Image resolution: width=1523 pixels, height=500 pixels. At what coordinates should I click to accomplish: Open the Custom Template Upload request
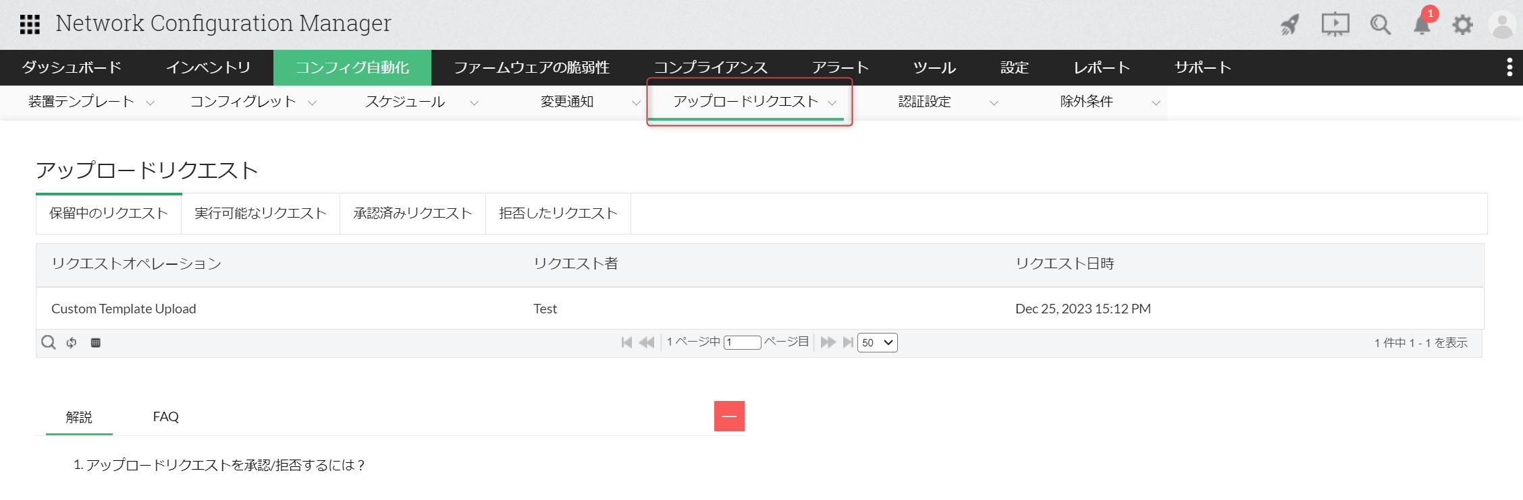point(124,309)
